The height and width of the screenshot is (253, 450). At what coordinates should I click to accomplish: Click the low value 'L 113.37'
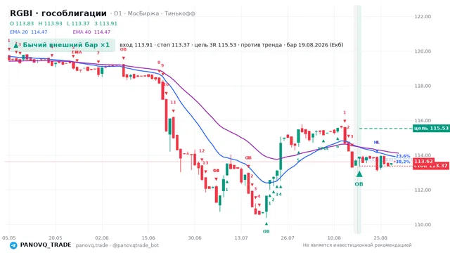78,23
